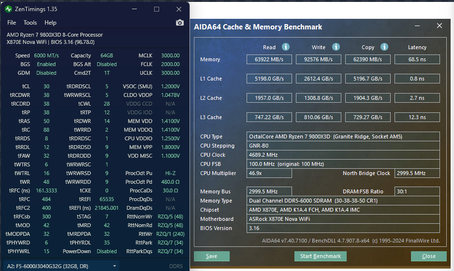Image resolution: width=454 pixels, height=271 pixels.
Task: Click the Copy column info icon
Action: tap(384, 47)
